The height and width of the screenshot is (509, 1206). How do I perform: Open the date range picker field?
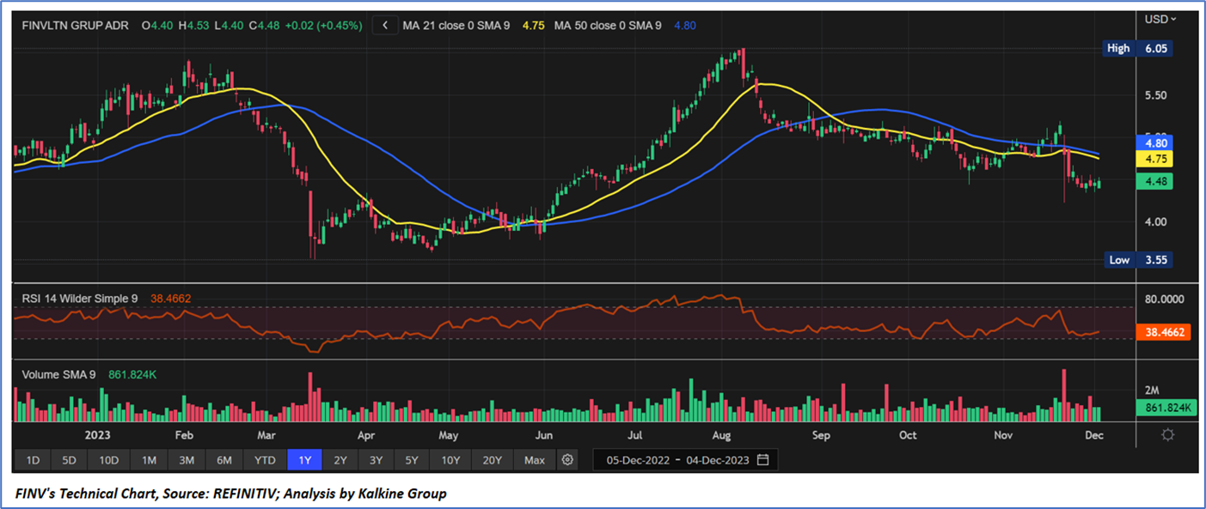[685, 460]
